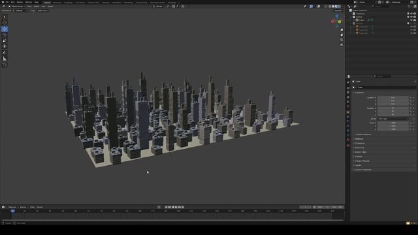Viewport: 418px width, 235px height.
Task: Open timeline Keying popover
Action: coord(24,207)
